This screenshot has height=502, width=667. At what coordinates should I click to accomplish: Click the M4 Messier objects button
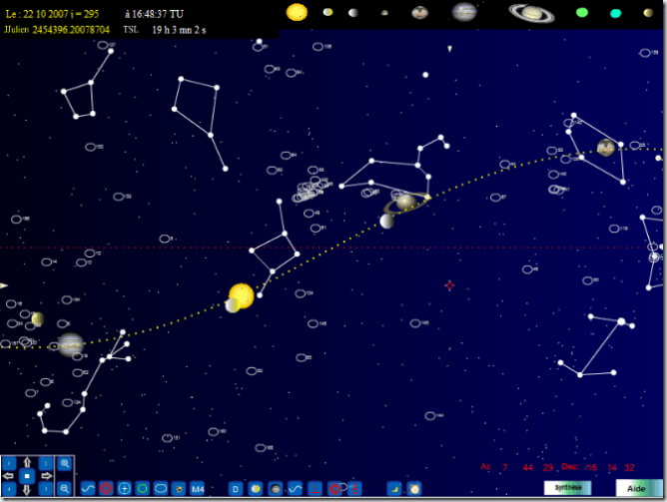198,488
